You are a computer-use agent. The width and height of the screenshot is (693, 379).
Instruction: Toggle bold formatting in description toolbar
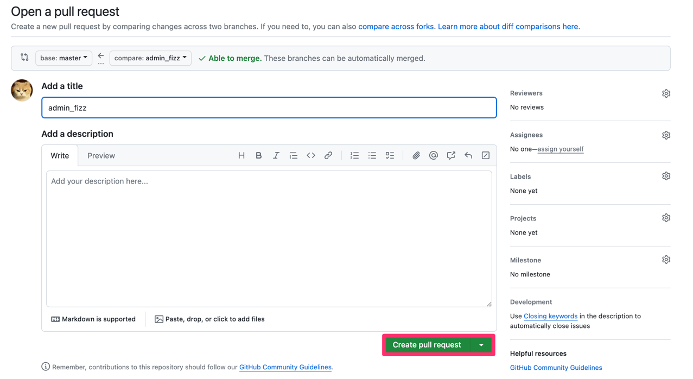259,155
